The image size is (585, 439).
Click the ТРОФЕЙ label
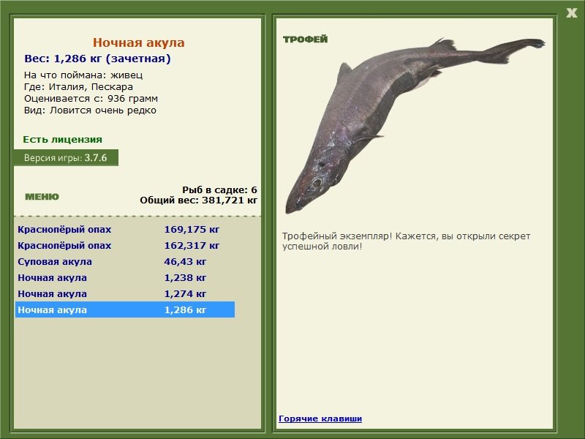pos(305,40)
